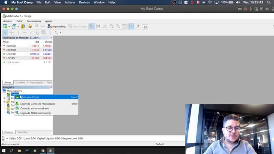Click the profiles windows toolbar icon
Screen dimensions: 274x154
tap(14, 27)
